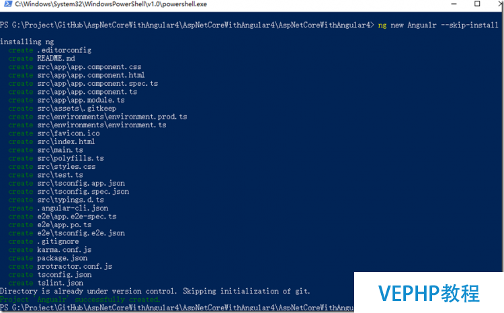Click the 'installing ng' output line
This screenshot has width=504, height=313.
[27, 42]
